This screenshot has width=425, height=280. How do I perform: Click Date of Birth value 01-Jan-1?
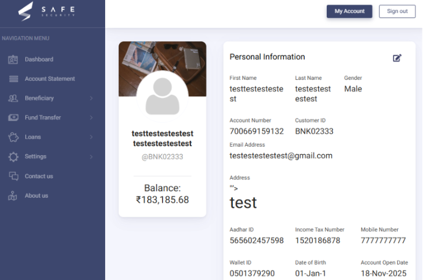(310, 274)
